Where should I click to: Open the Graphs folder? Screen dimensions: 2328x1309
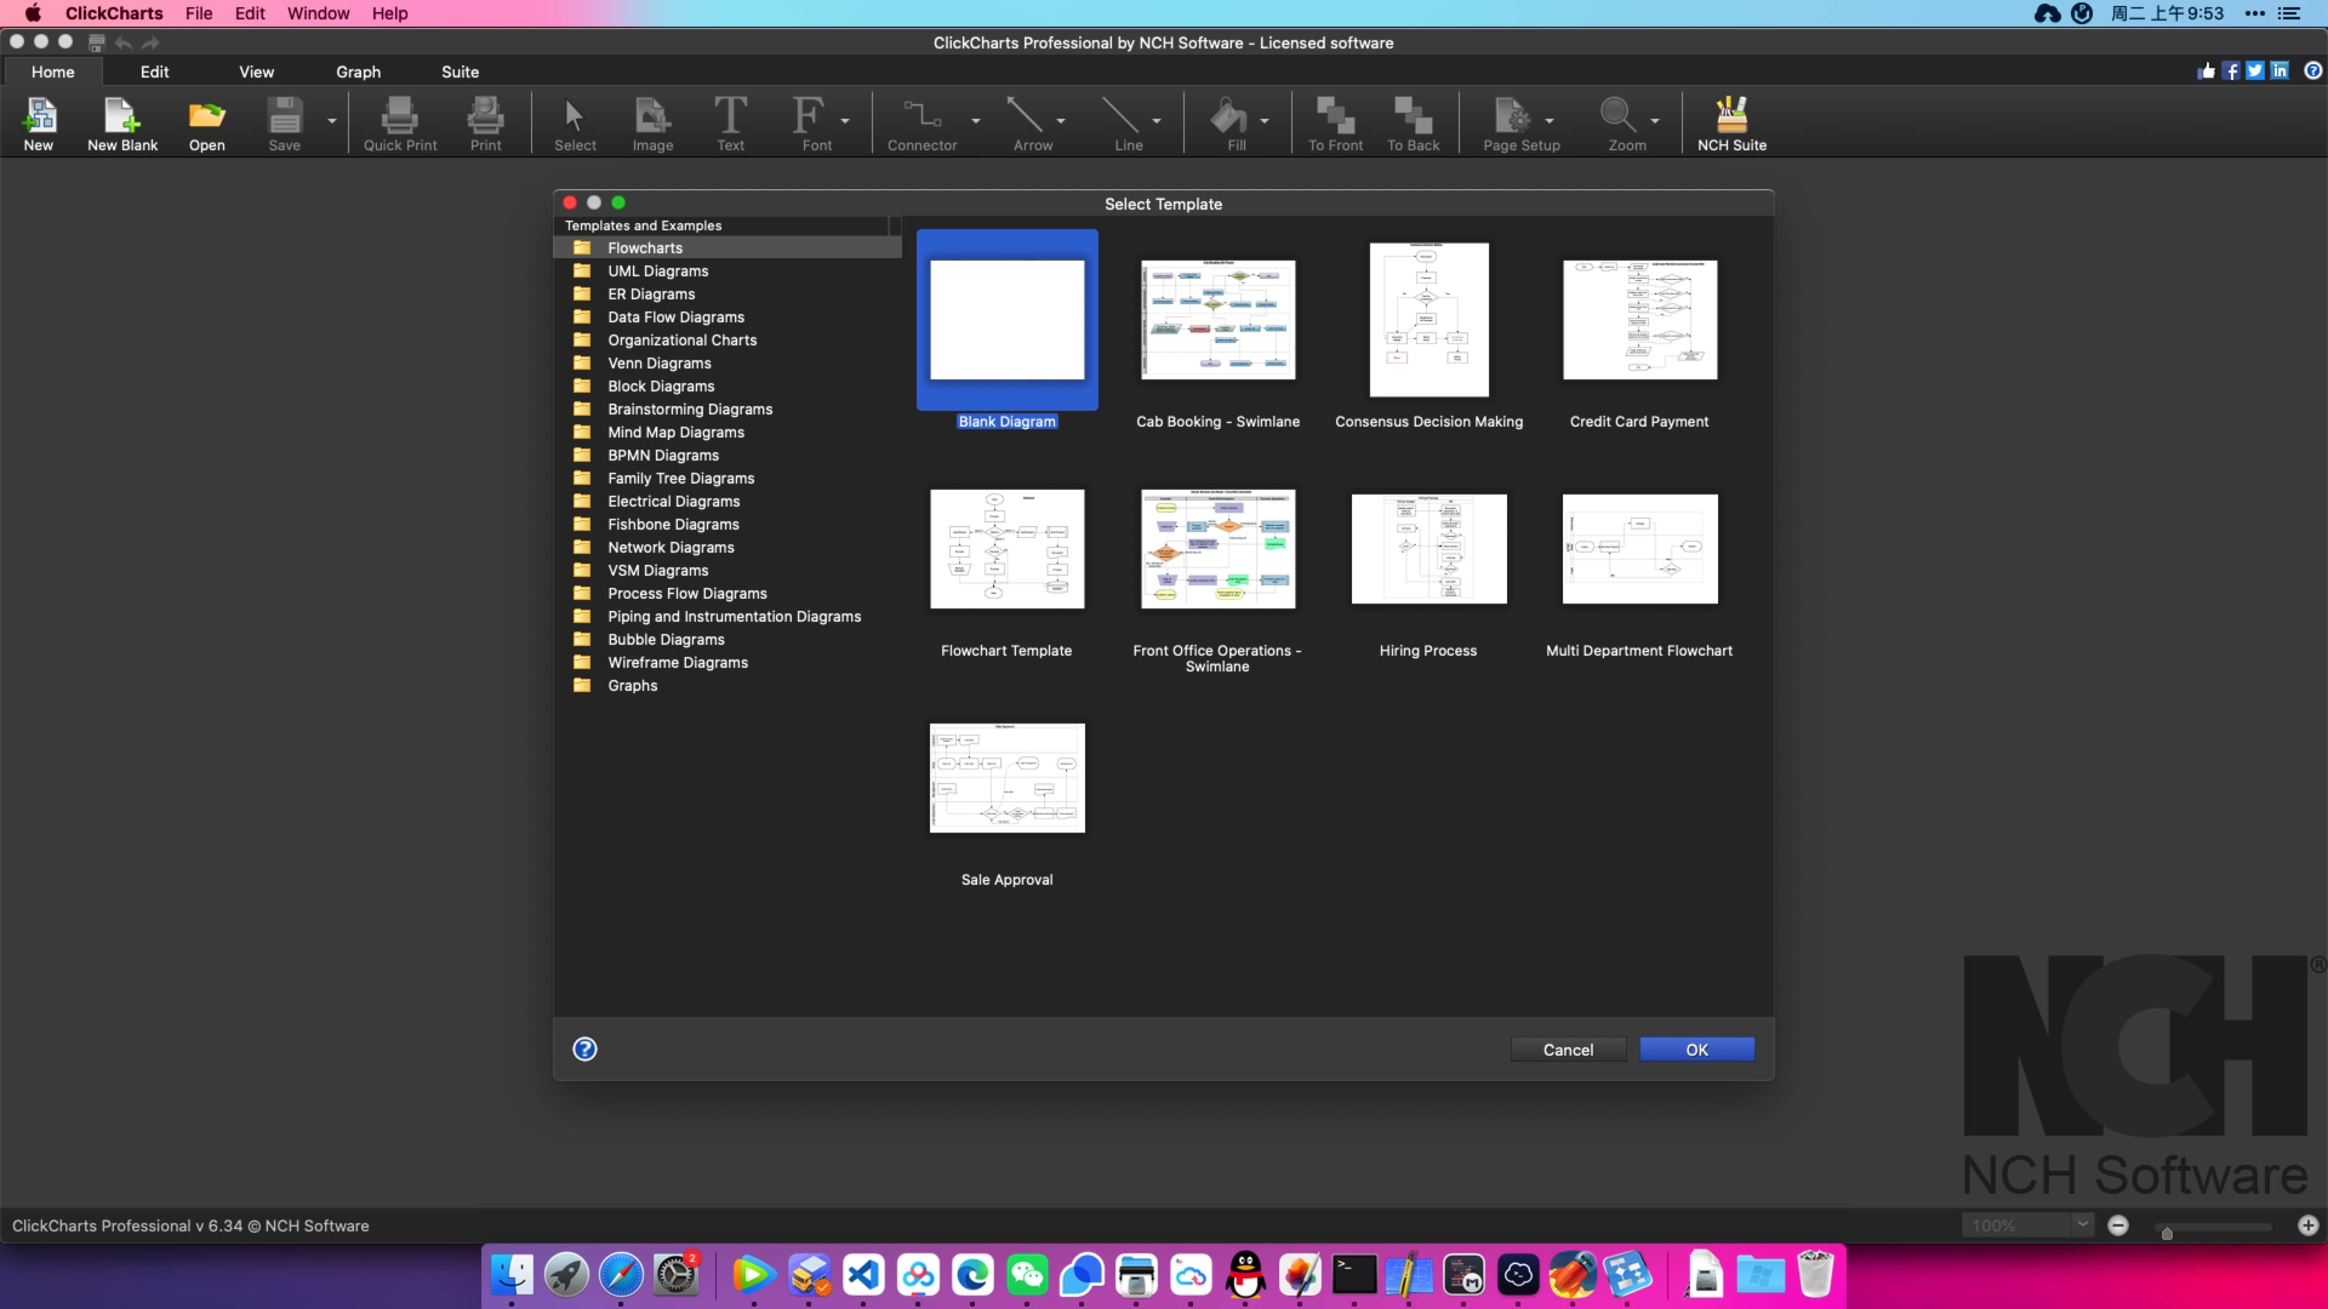pyautogui.click(x=632, y=685)
